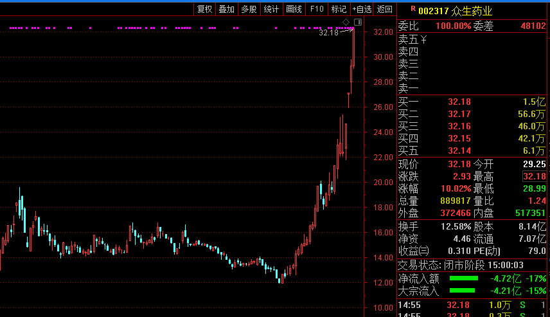Open the 复权 adjustment options
The height and width of the screenshot is (317, 550).
point(204,9)
